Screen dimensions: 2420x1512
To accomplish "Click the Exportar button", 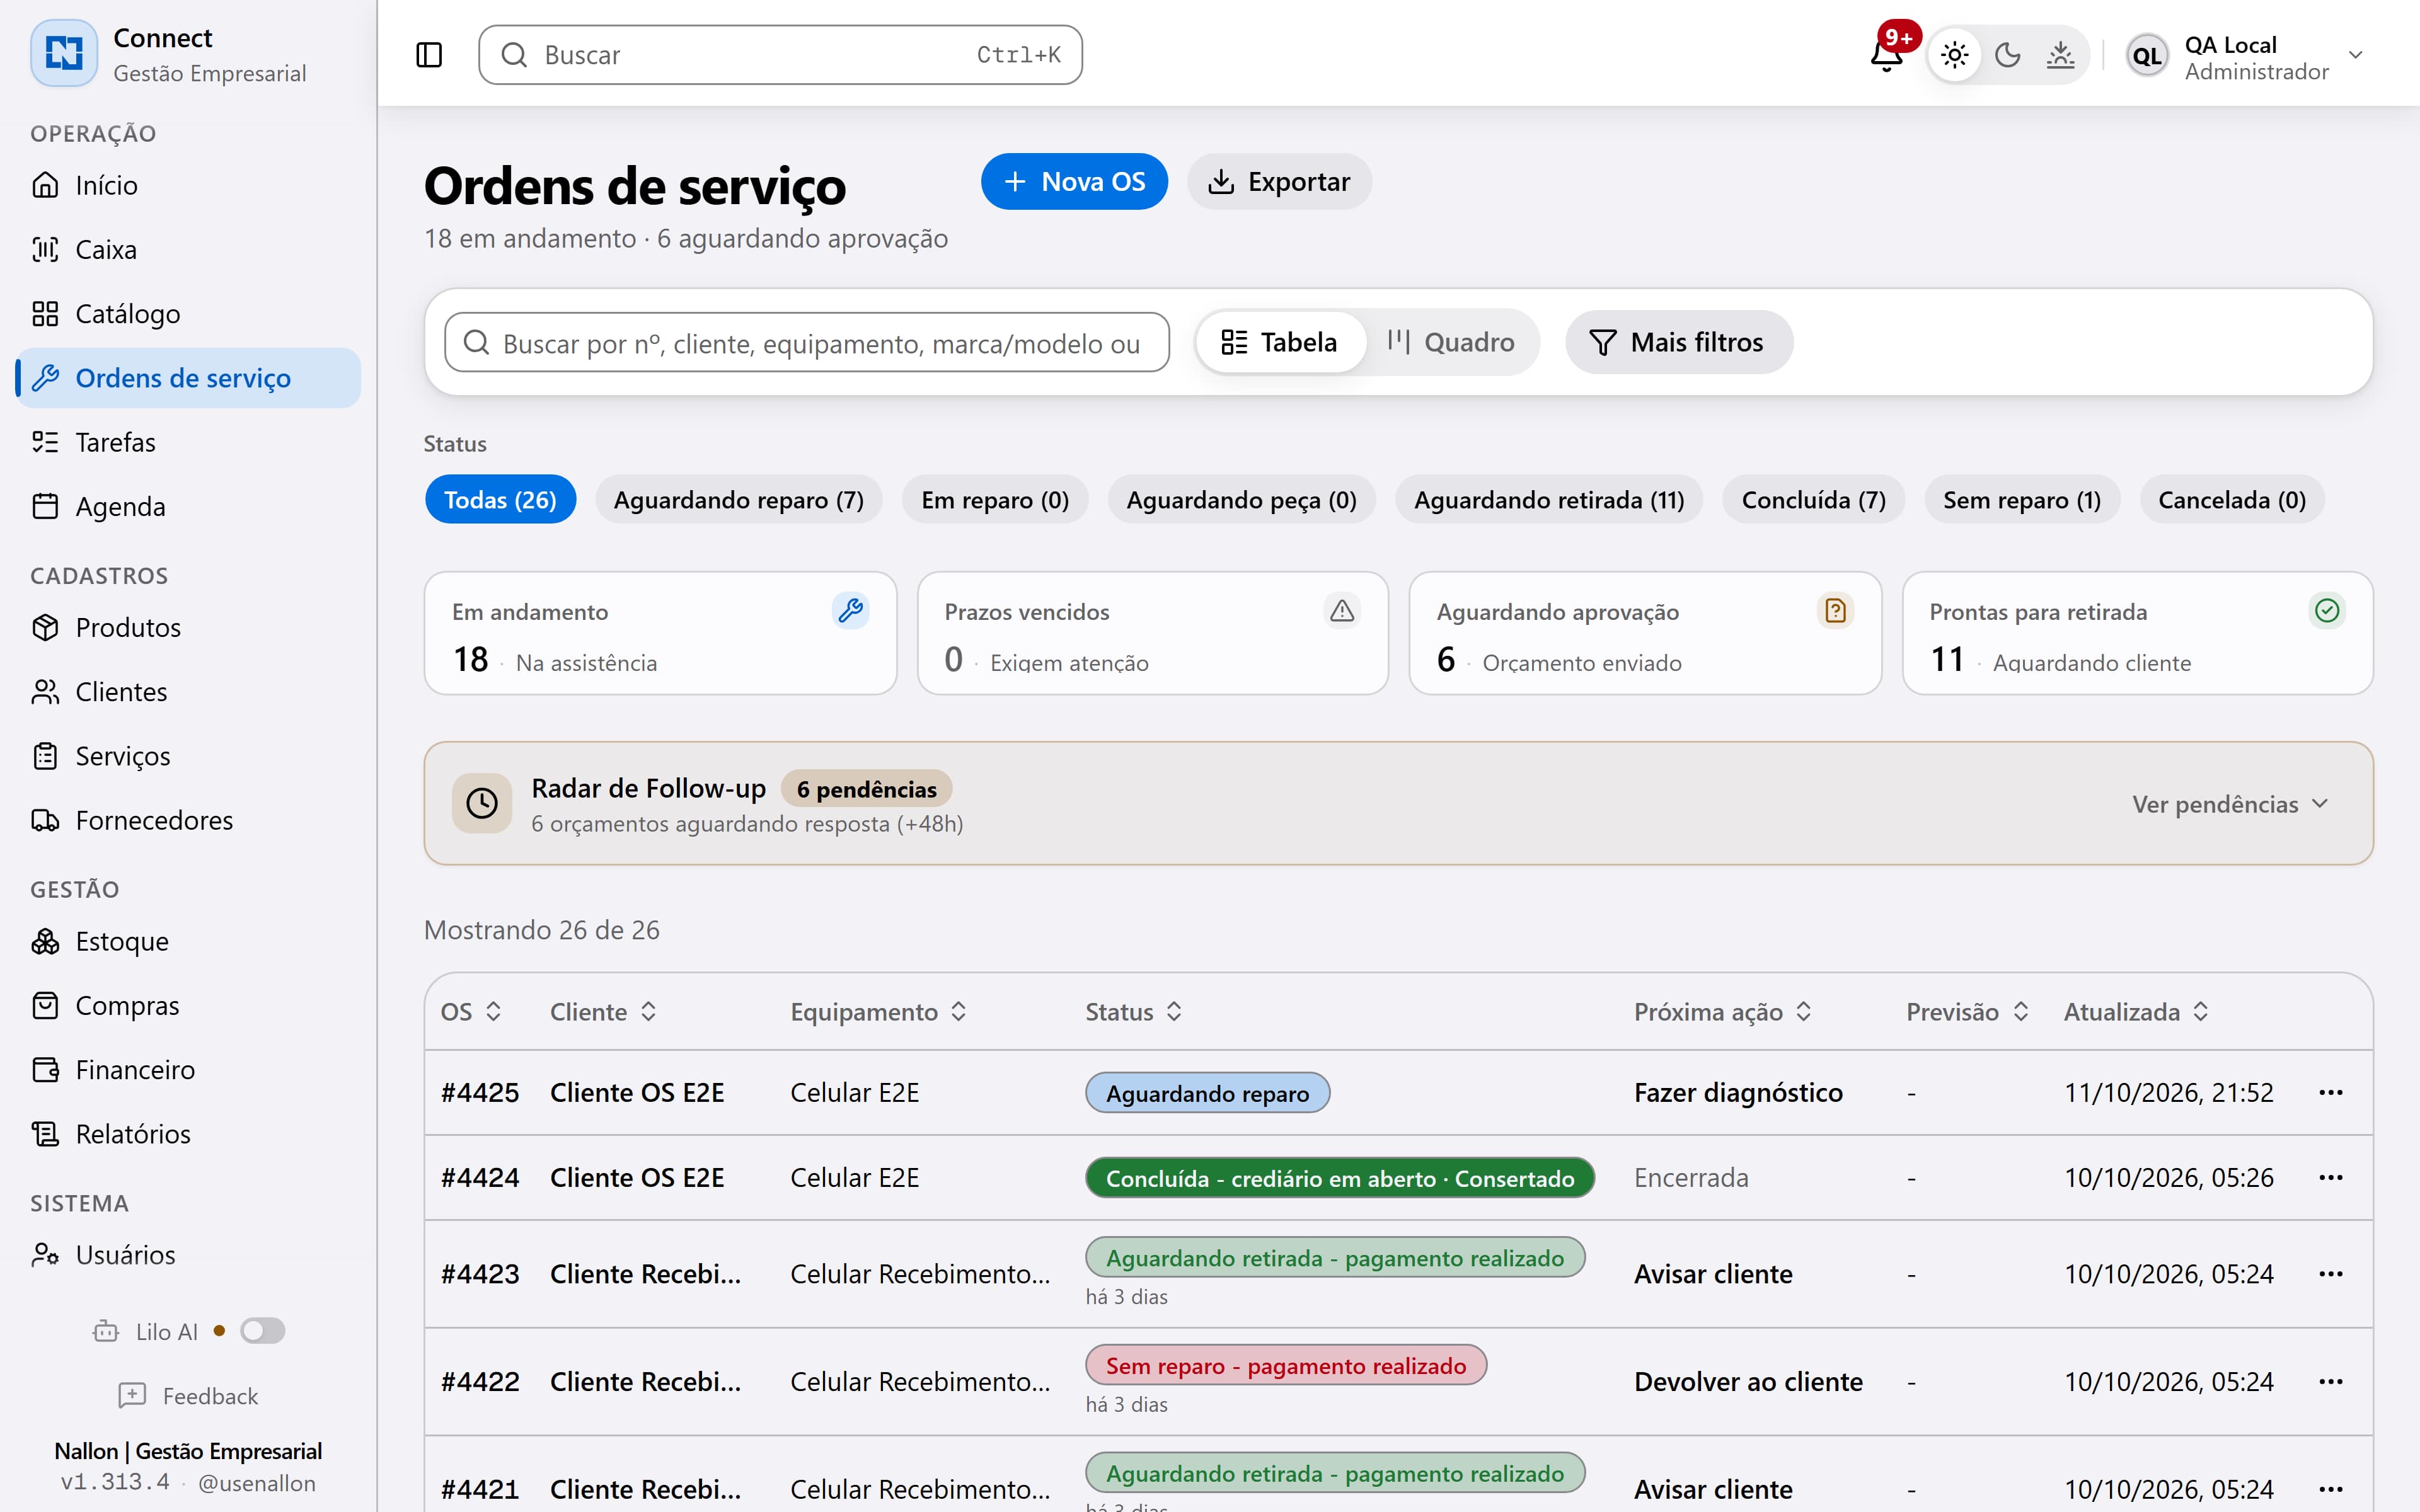I will point(1279,181).
